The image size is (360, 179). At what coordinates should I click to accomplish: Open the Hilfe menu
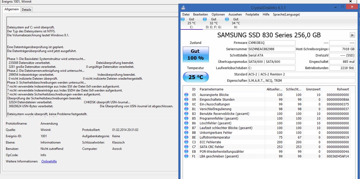266,14
